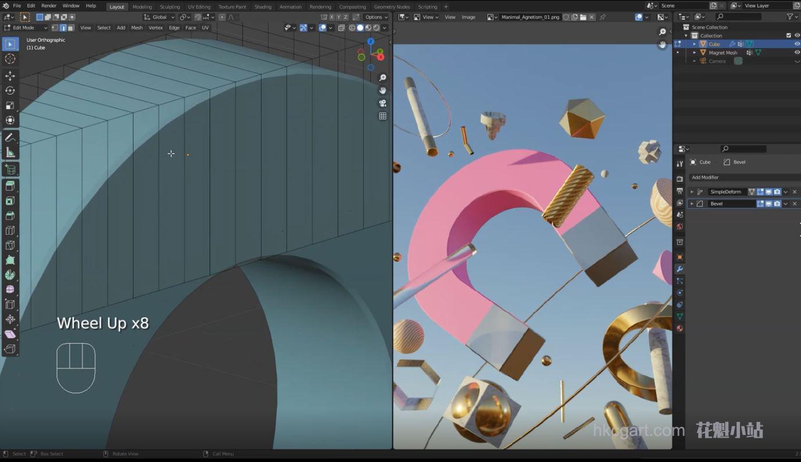The height and width of the screenshot is (462, 801).
Task: Switch to the UV Editing workspace tab
Action: pos(199,7)
